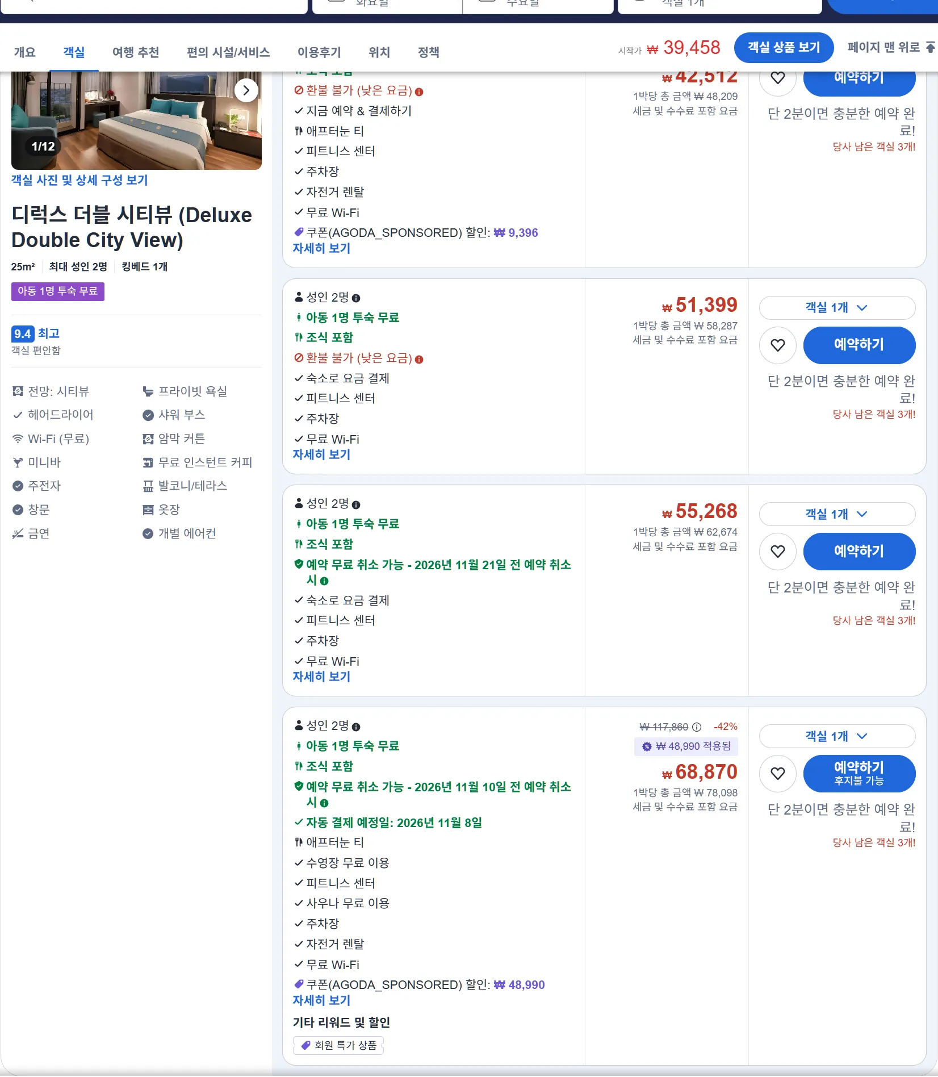The height and width of the screenshot is (1077, 938).
Task: Click info icon after 2026년 11월 10일 cancellation text
Action: (324, 803)
